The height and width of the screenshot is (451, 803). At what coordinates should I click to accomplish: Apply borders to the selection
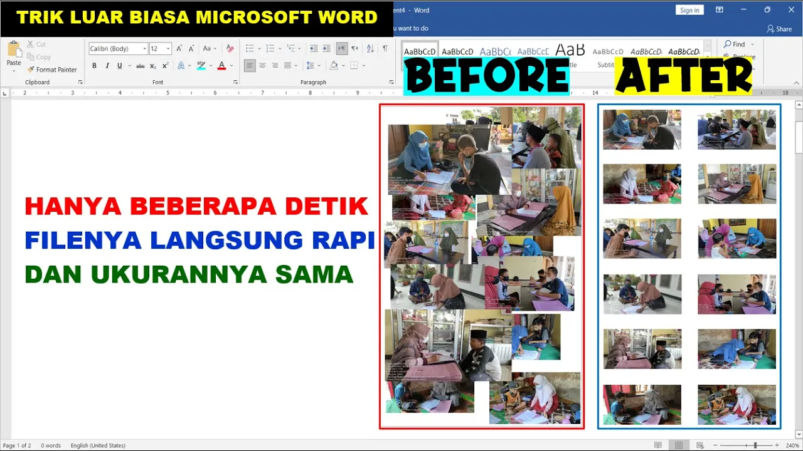pos(354,66)
